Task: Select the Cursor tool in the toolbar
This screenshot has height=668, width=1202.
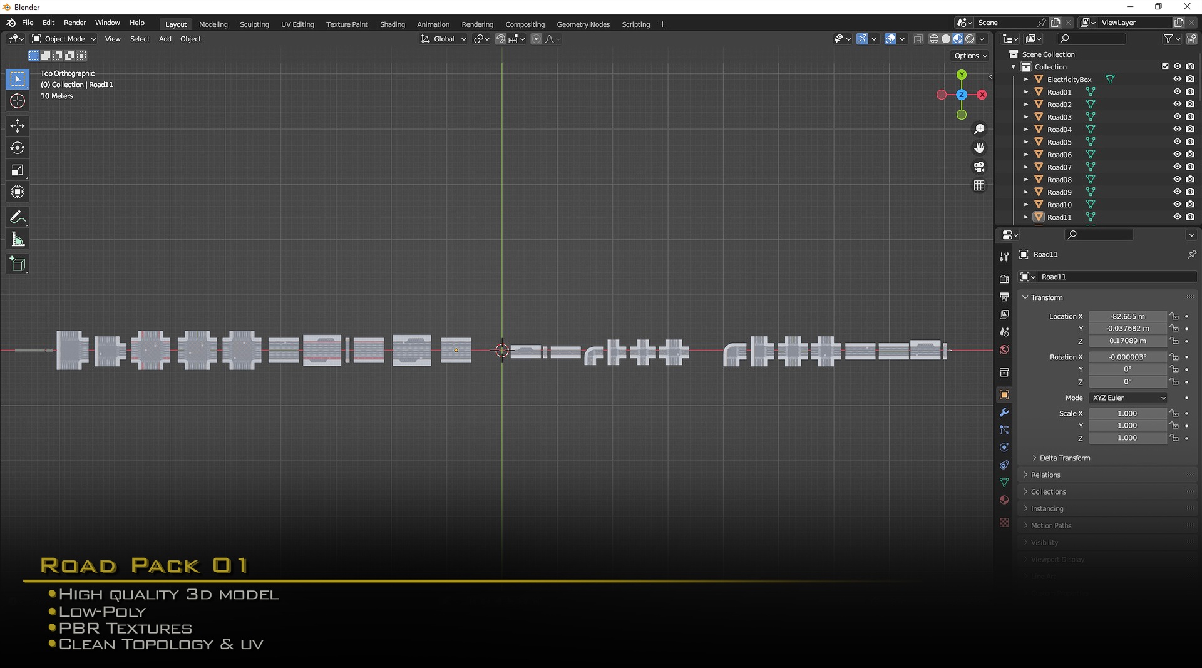Action: pyautogui.click(x=18, y=101)
